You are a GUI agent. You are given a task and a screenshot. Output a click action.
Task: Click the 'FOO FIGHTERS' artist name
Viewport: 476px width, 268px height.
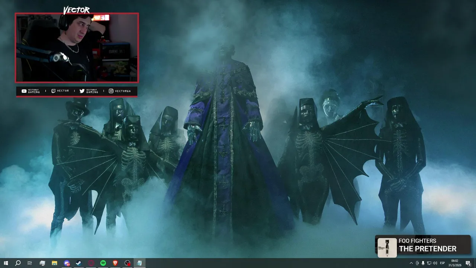point(418,241)
